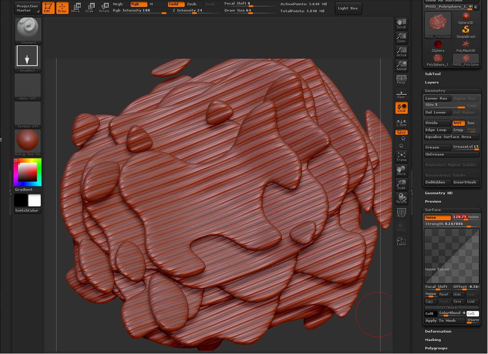Image resolution: width=488 pixels, height=354 pixels.
Task: Toggle the Floor grid icon
Action: tap(401, 93)
